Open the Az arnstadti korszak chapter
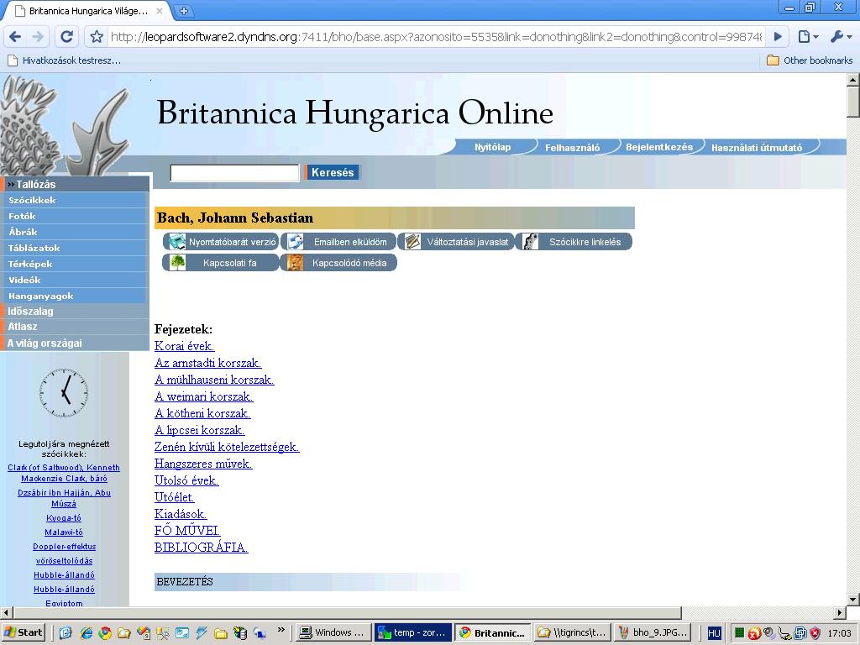The image size is (860, 645). point(208,363)
